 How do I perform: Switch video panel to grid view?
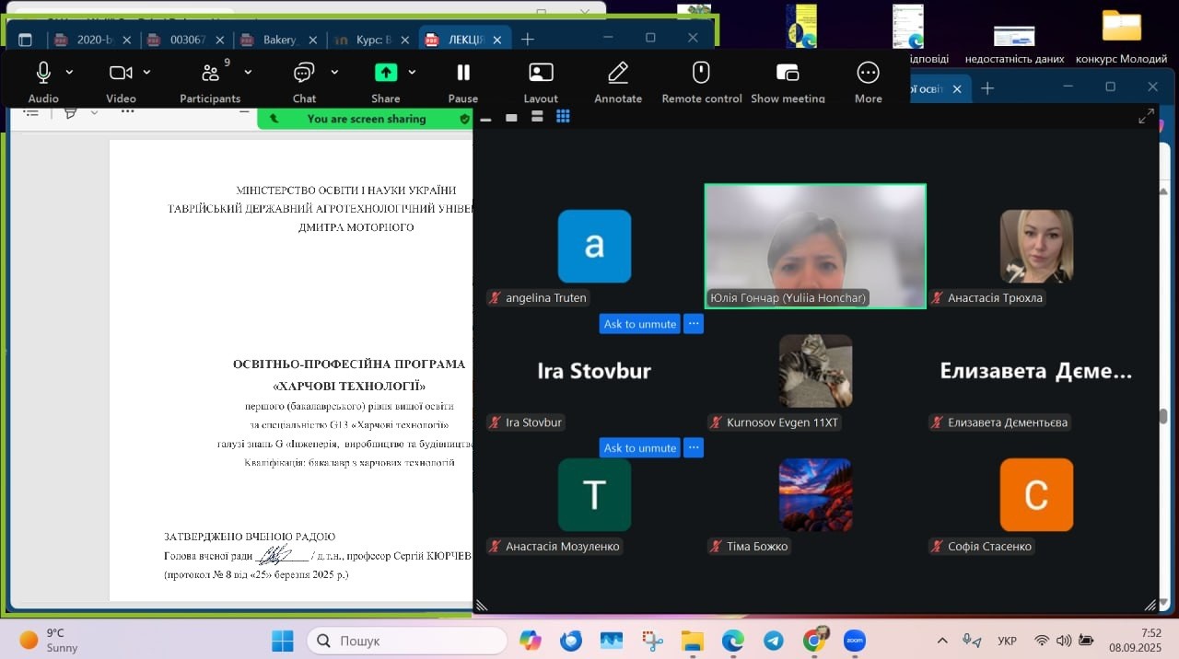coord(563,117)
